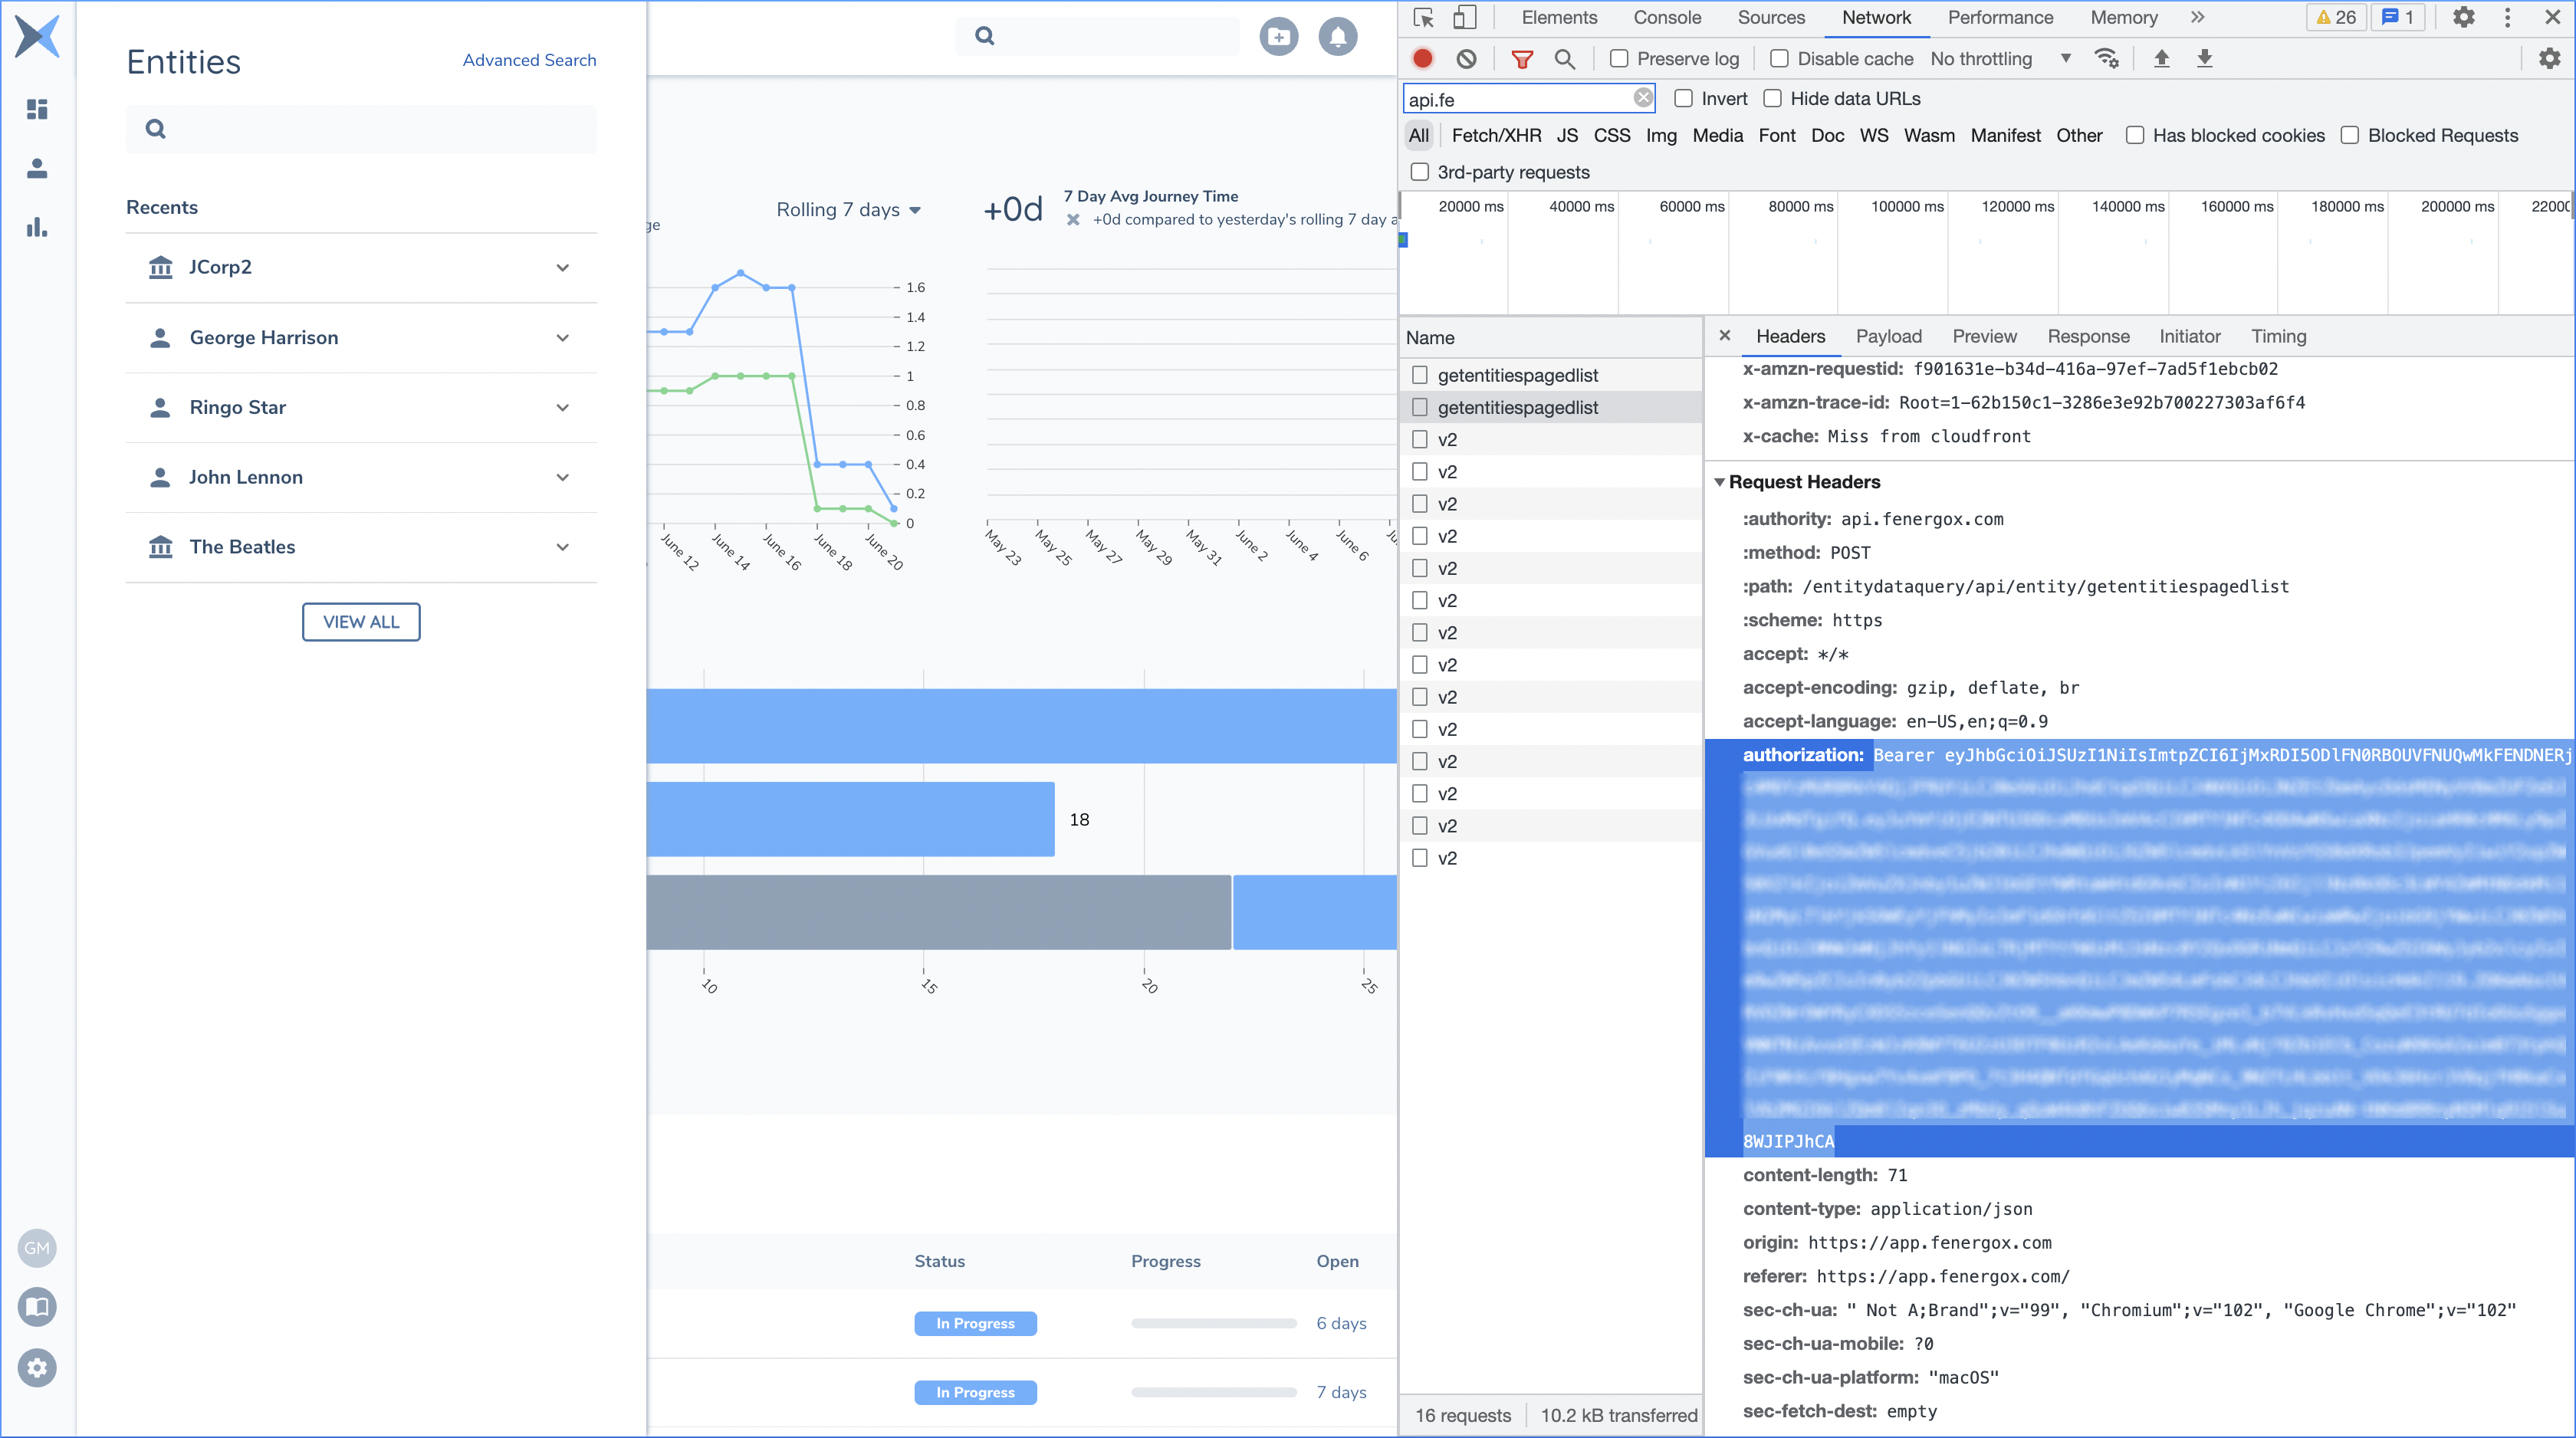
Task: Click the VIEW ALL button
Action: (361, 622)
